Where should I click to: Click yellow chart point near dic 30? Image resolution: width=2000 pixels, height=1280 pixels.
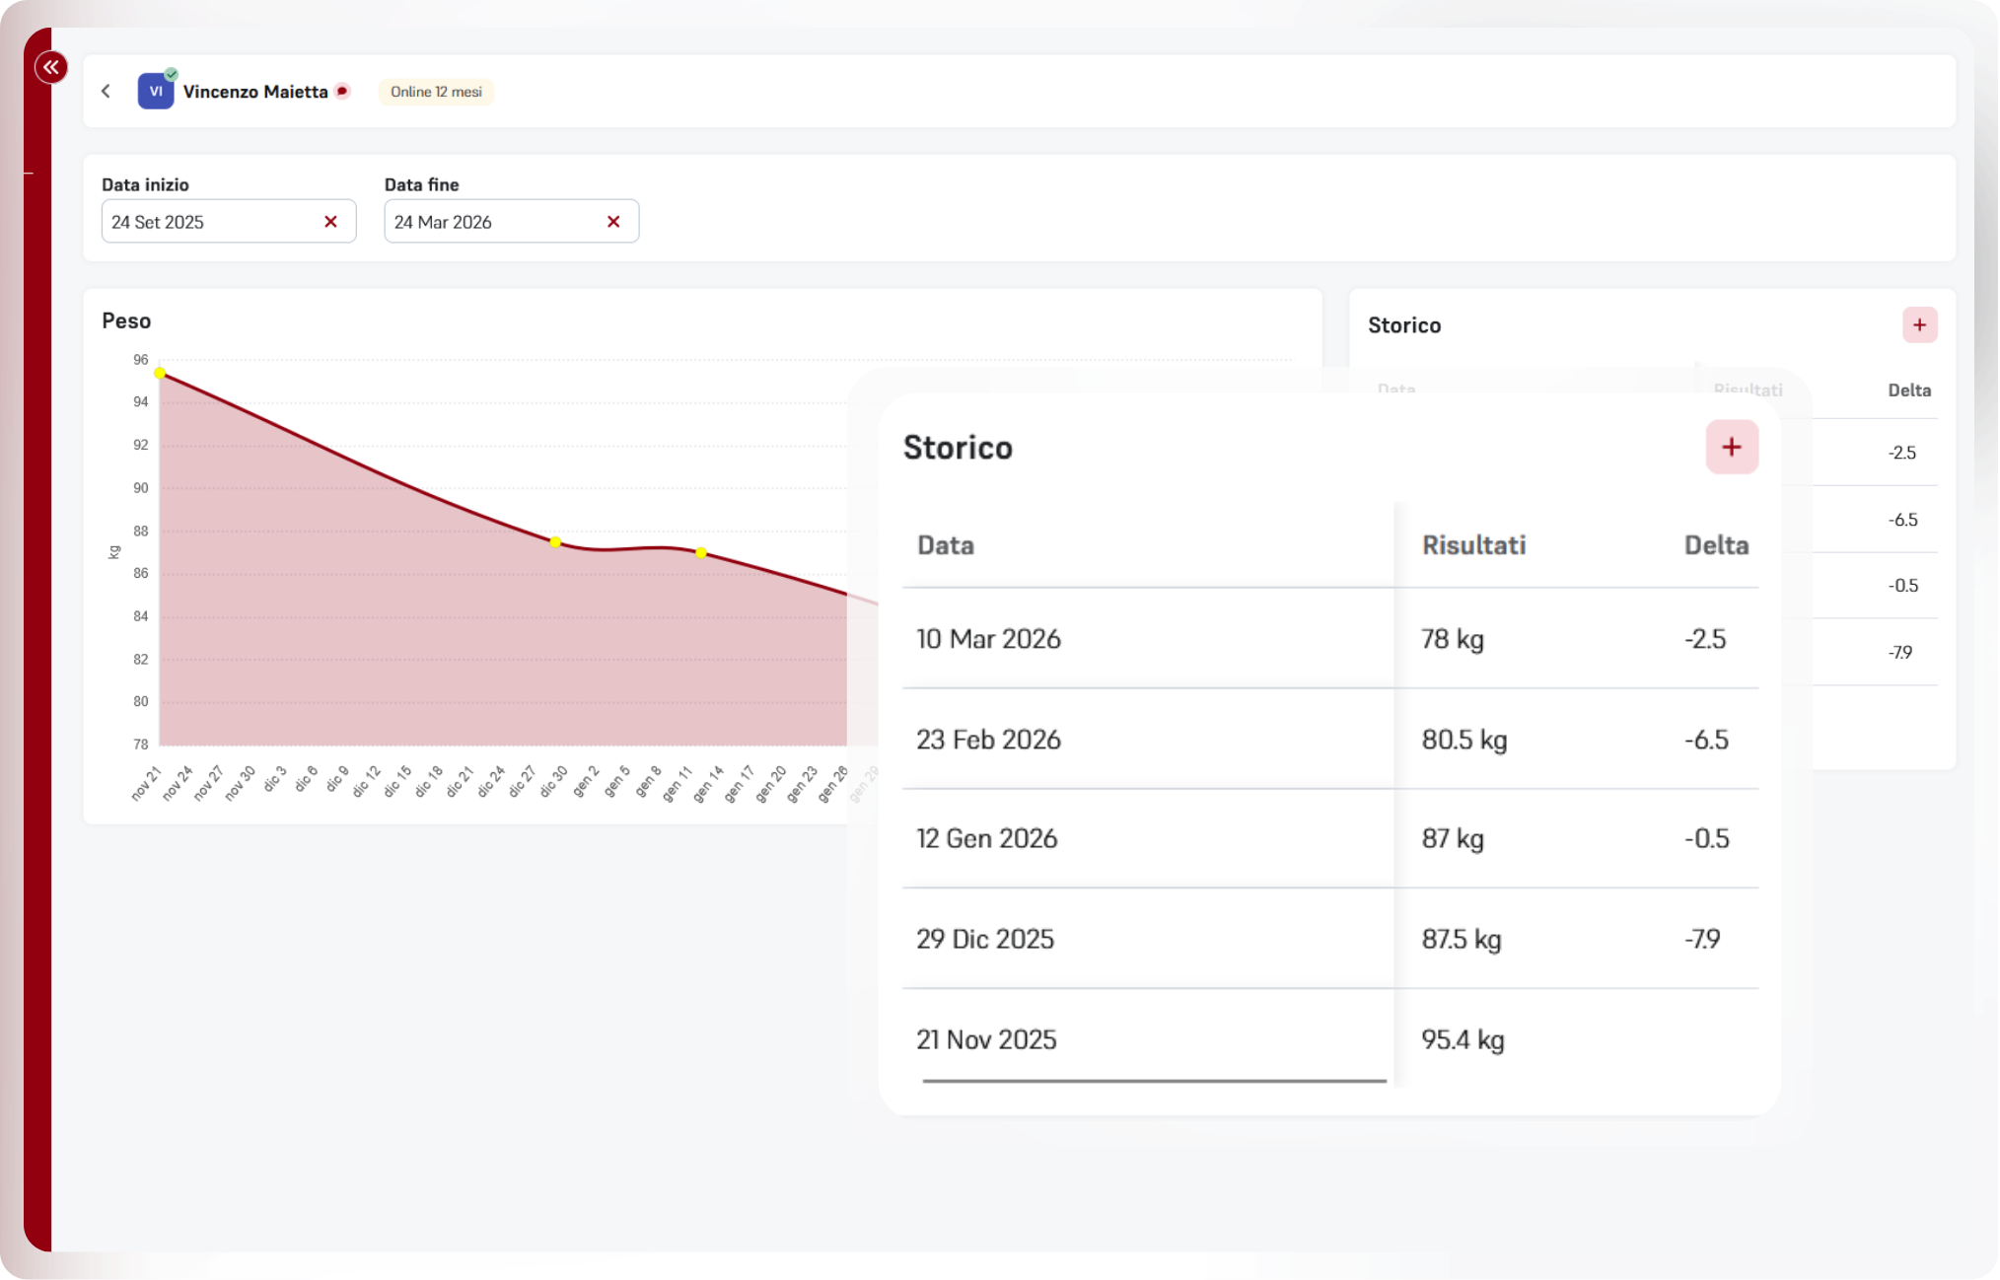tap(555, 542)
